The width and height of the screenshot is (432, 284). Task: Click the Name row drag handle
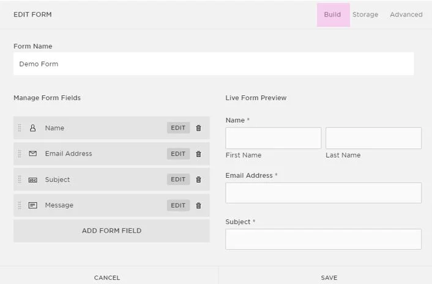tap(20, 128)
